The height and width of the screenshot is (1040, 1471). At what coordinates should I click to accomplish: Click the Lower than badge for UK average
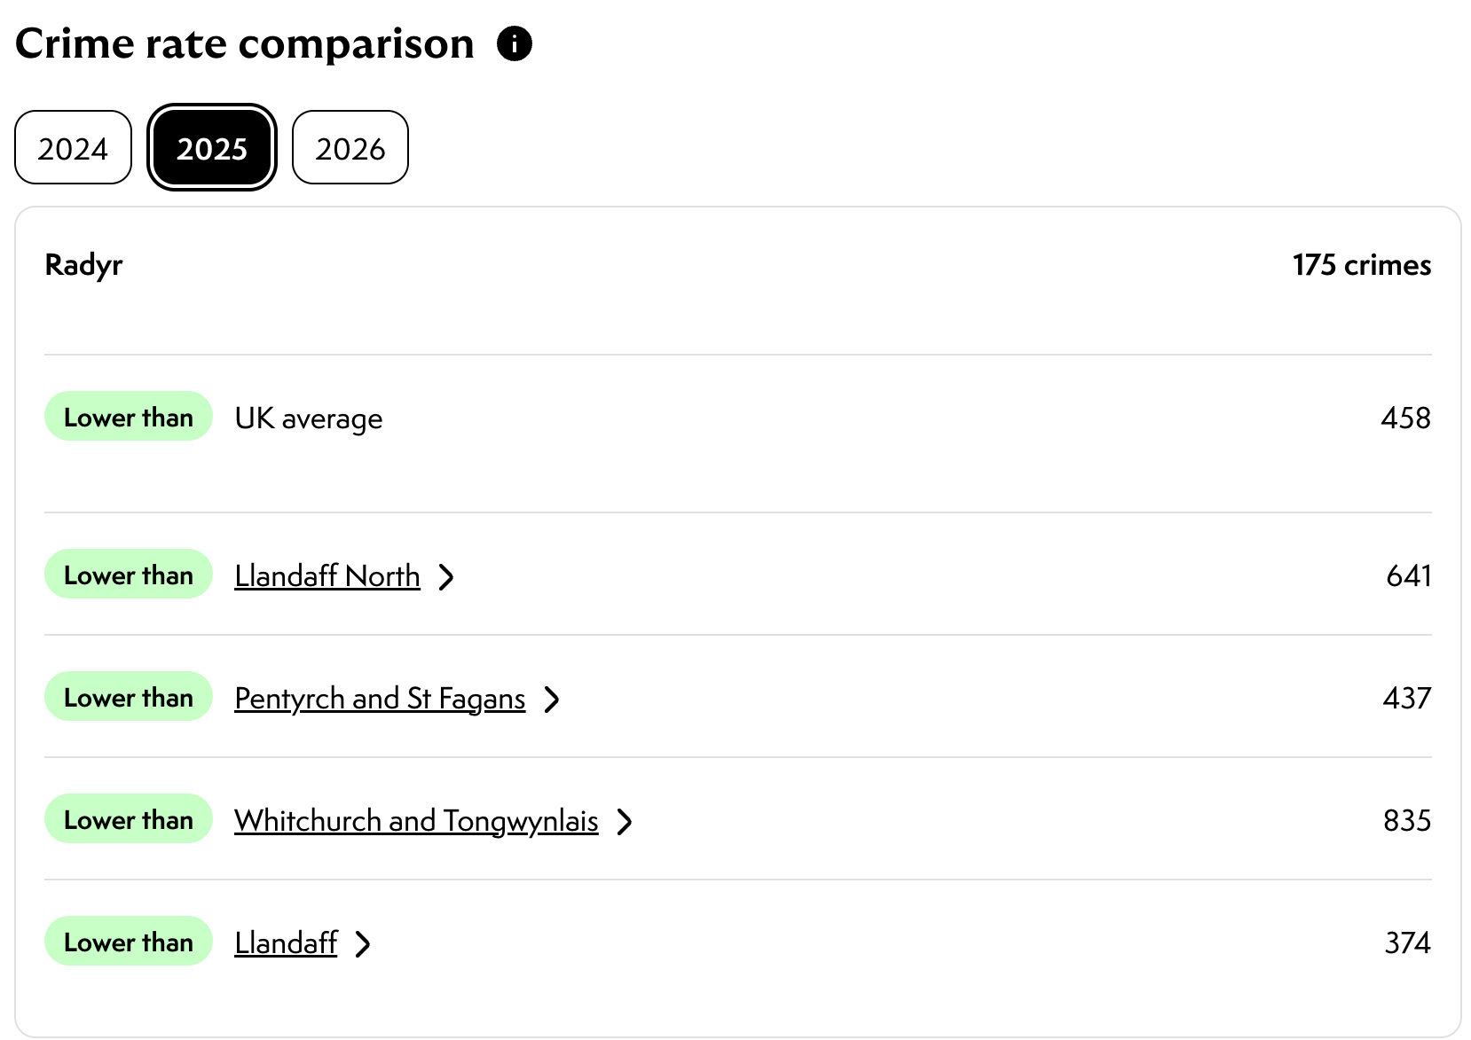[x=129, y=417]
